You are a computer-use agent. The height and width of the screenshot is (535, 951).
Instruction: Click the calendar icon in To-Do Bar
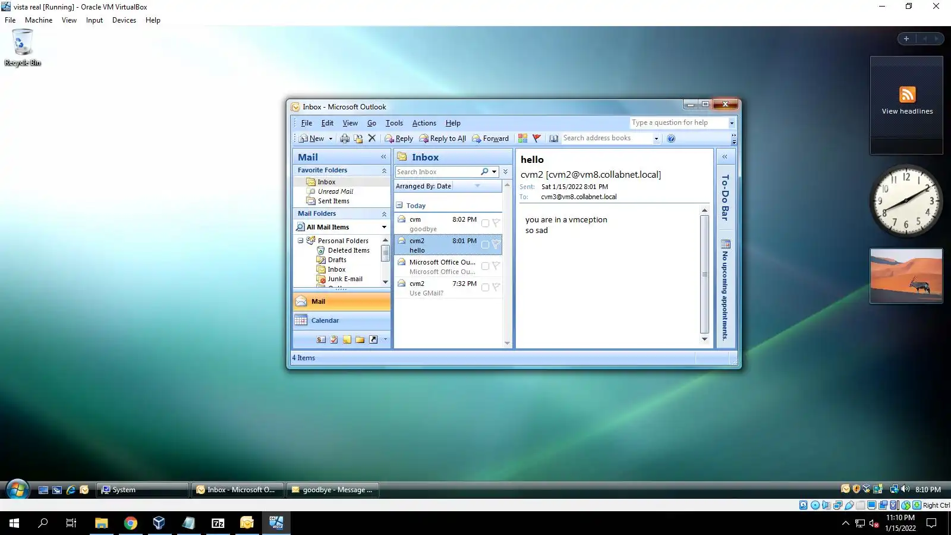click(725, 244)
